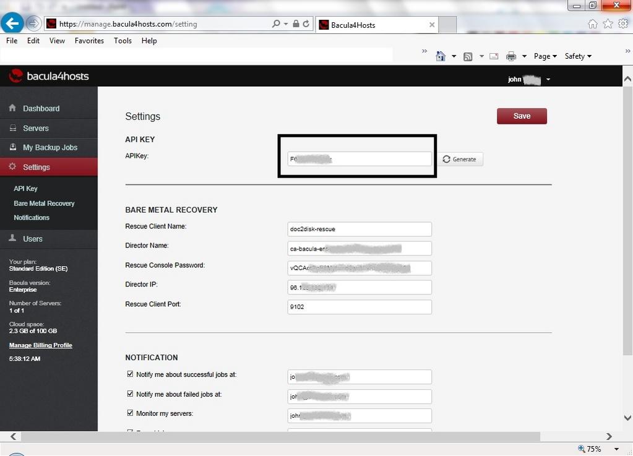Screen dimensions: 633x456
Task: Toggle the 'Monitor my servers' checkbox
Action: 130,413
